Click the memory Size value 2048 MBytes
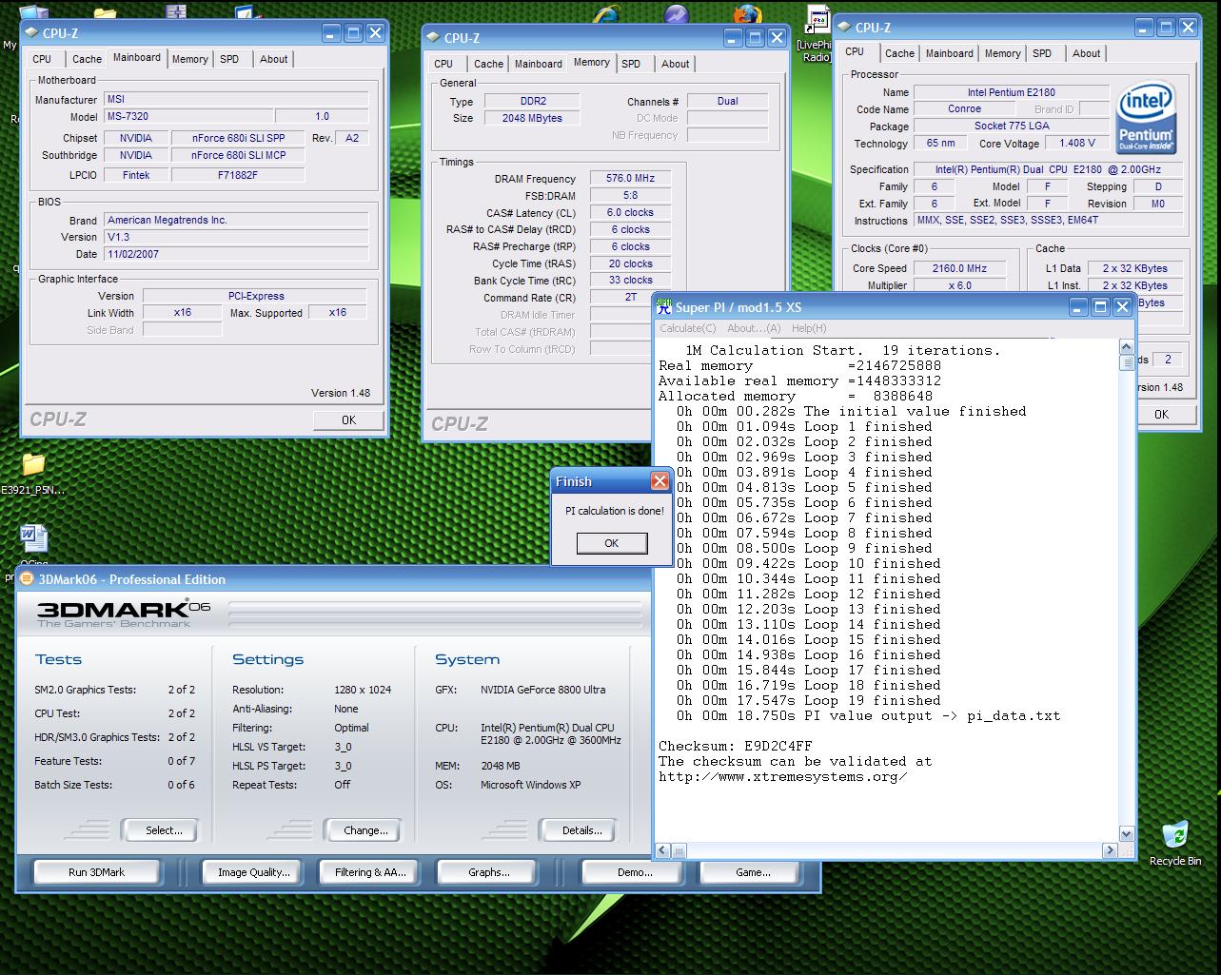The height and width of the screenshot is (975, 1221). [532, 118]
